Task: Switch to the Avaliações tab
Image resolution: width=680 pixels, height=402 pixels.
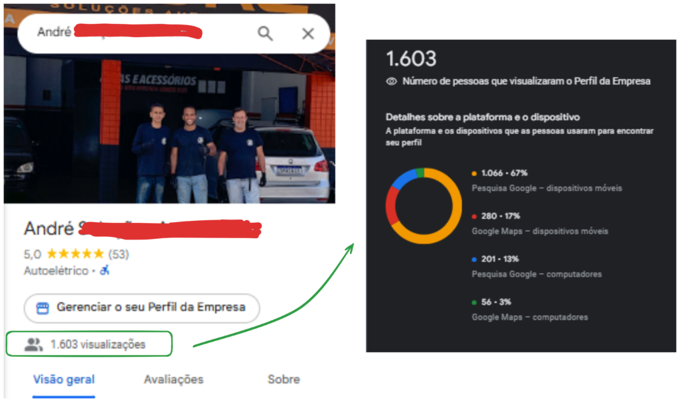Action: (173, 379)
